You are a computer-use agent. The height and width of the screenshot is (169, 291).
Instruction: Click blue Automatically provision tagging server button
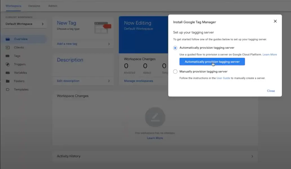point(212,62)
